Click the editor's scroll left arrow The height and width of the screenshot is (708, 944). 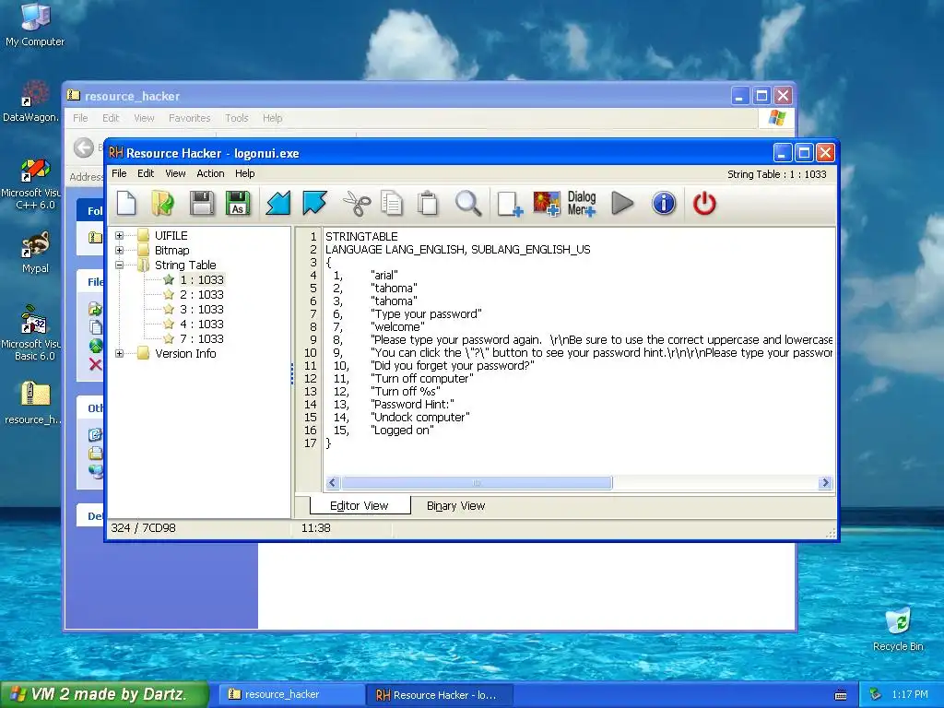(x=332, y=483)
